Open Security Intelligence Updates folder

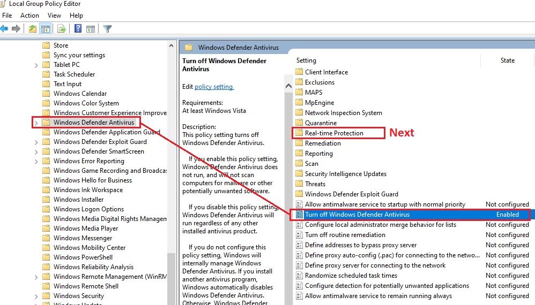(346, 173)
